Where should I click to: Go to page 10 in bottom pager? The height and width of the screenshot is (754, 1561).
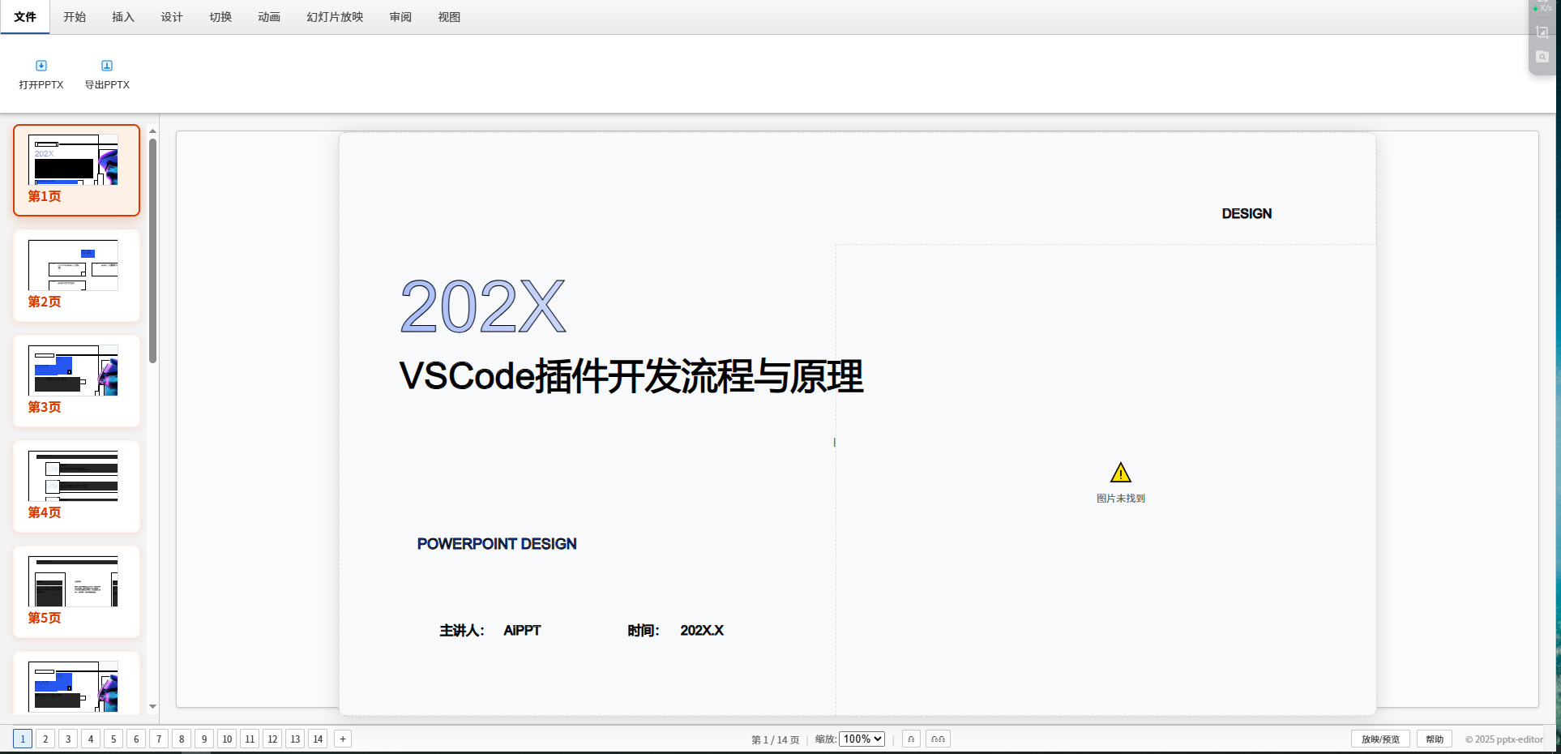pos(227,739)
